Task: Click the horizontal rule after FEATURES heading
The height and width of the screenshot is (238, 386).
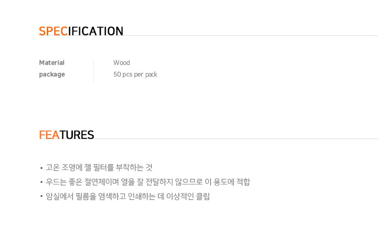Action: pyautogui.click(x=236, y=139)
